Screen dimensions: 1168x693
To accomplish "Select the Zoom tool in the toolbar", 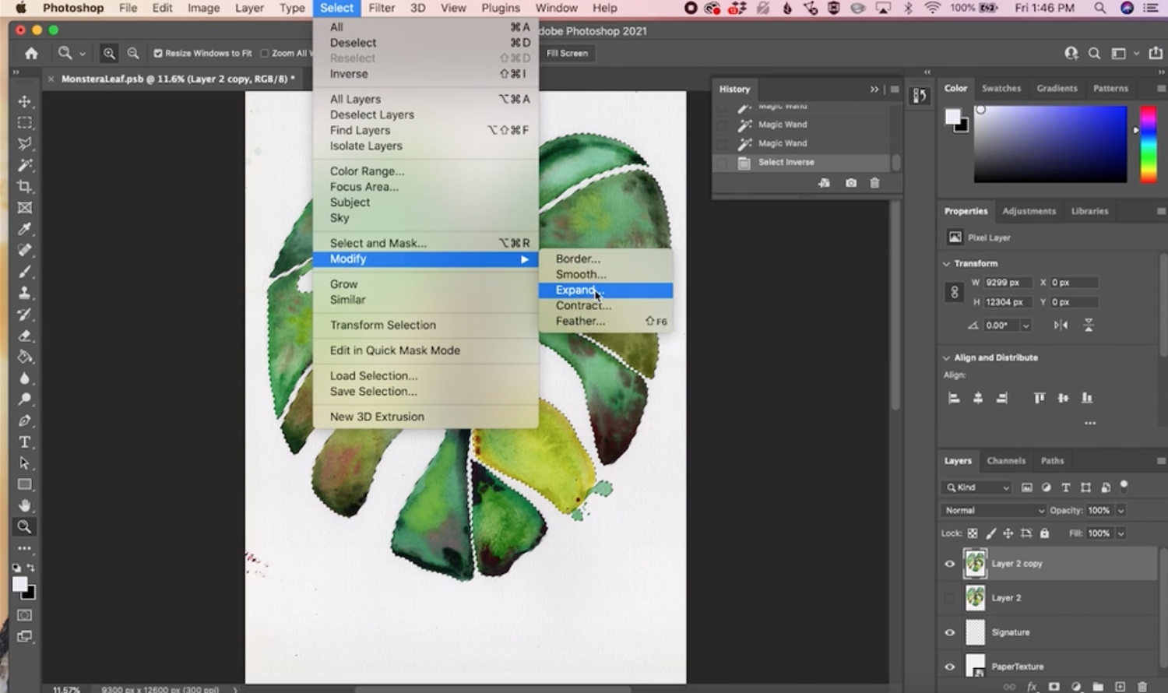I will (x=24, y=527).
